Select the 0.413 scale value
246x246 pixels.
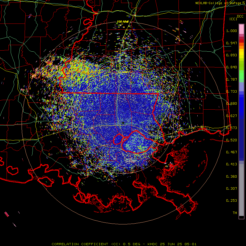point(232,164)
